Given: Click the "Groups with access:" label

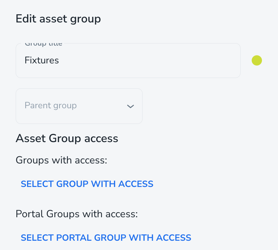Looking at the screenshot, I should coord(61,160).
